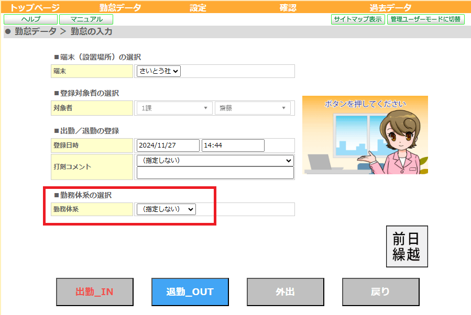
Task: Click the empty 打刻コメント text box
Action: pos(215,173)
